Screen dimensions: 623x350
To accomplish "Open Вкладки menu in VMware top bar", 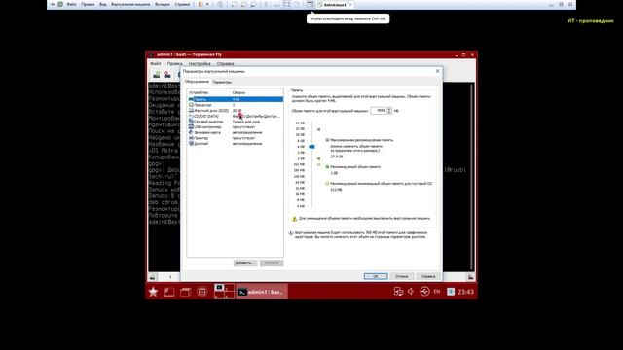I will [163, 4].
